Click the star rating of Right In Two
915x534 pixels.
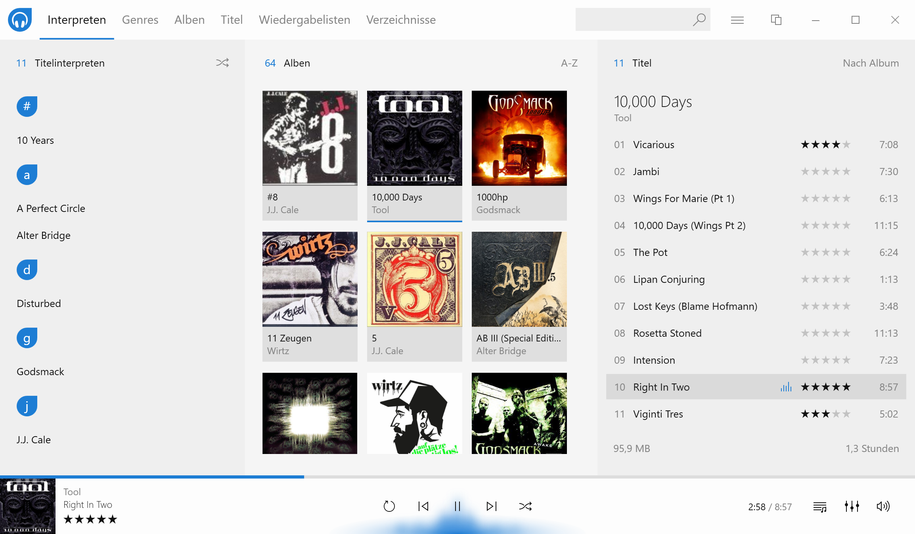point(825,387)
